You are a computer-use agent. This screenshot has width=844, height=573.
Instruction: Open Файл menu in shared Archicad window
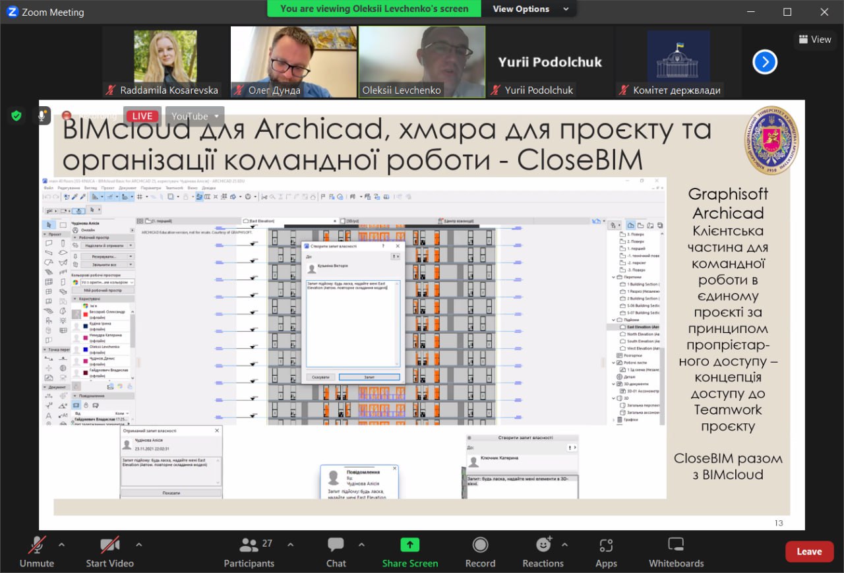[x=49, y=188]
